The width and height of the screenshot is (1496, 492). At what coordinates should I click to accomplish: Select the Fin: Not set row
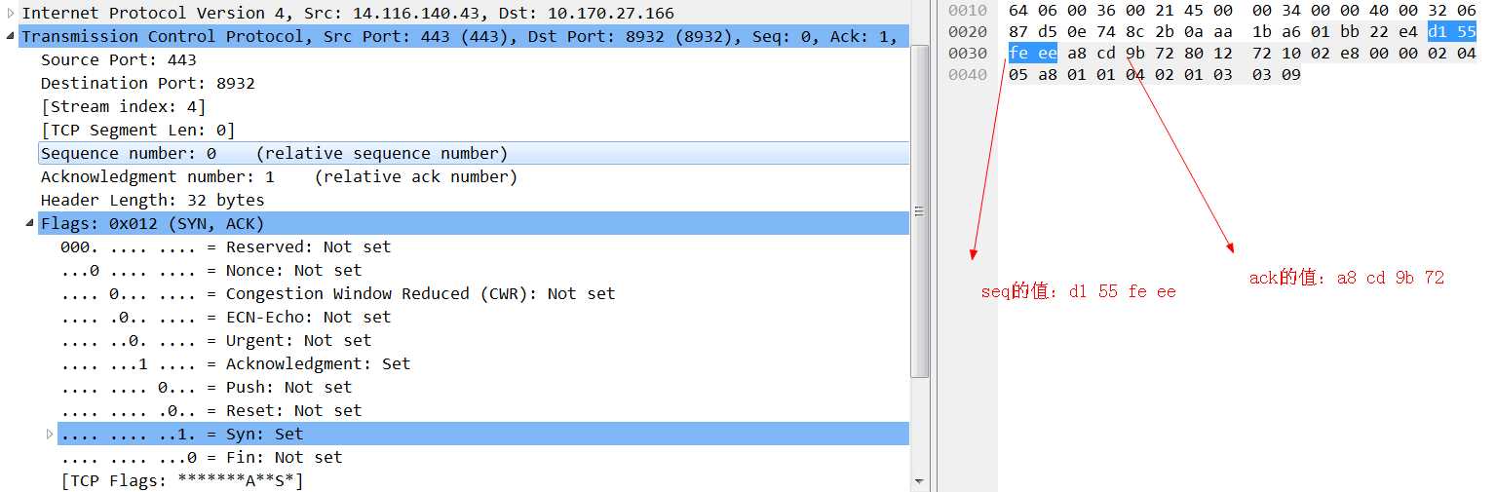(483, 457)
